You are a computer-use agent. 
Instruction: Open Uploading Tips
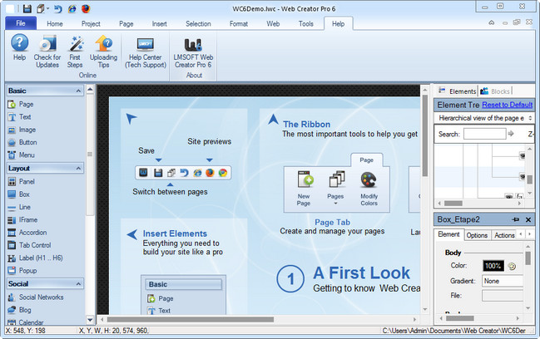tap(104, 51)
